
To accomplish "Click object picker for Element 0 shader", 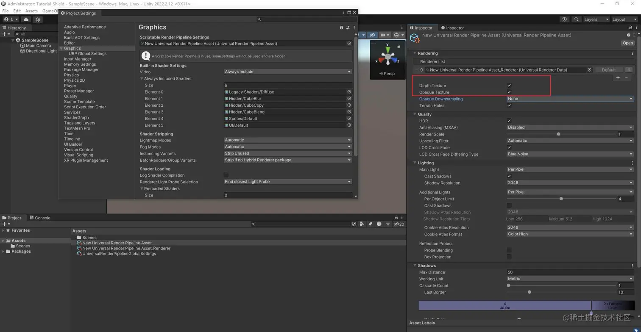I will (349, 92).
